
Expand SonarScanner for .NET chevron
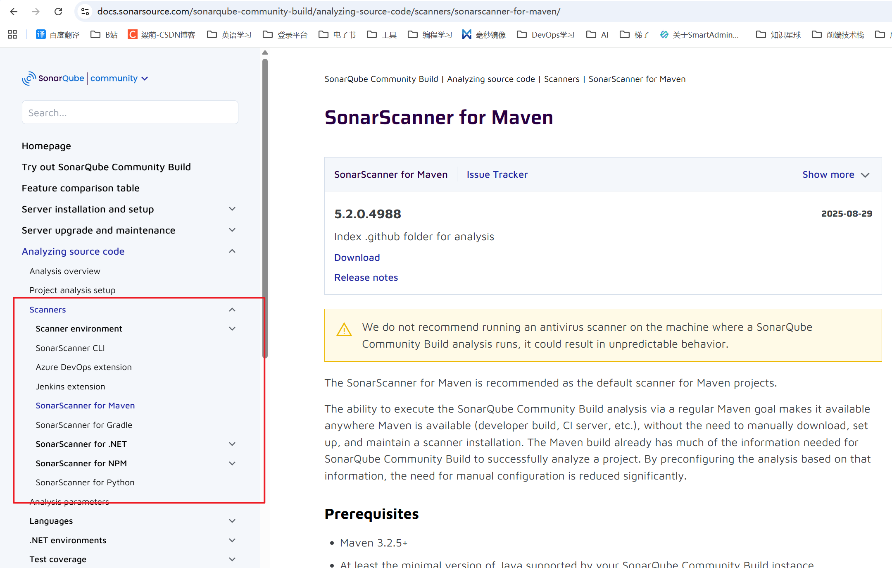(232, 444)
